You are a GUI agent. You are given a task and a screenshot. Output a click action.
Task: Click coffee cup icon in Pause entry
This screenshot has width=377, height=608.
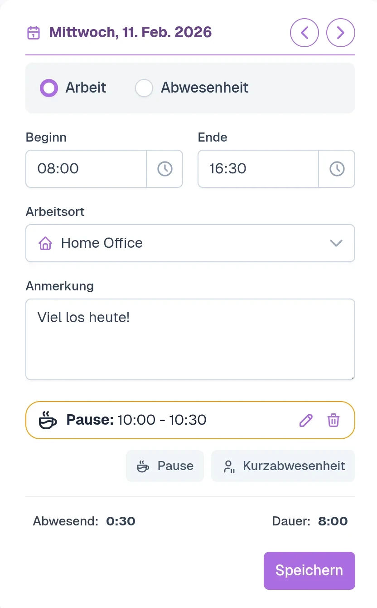[48, 420]
